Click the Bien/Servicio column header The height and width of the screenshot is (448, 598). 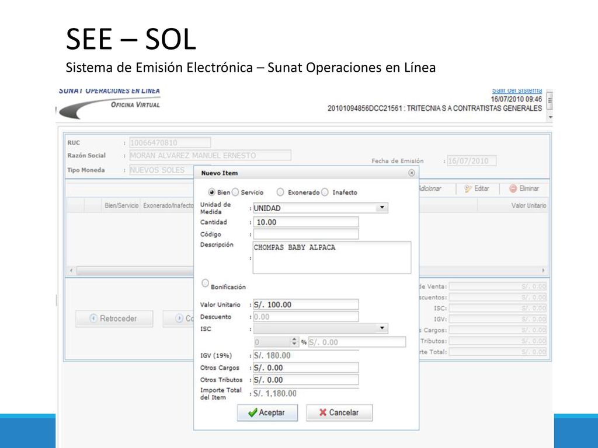121,206
